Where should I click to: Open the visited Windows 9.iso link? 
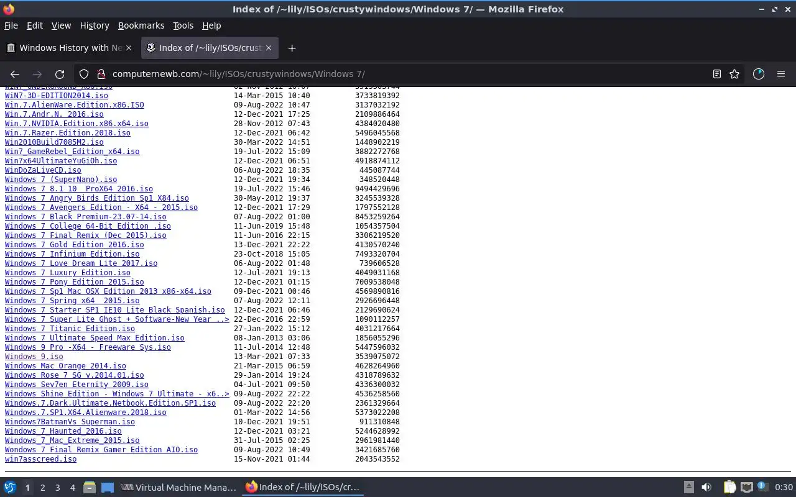[34, 357]
